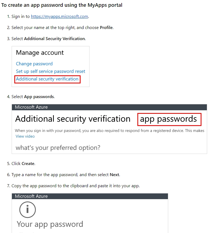
Task: Select the highlighted Additional security verification link
Action: coord(47,79)
